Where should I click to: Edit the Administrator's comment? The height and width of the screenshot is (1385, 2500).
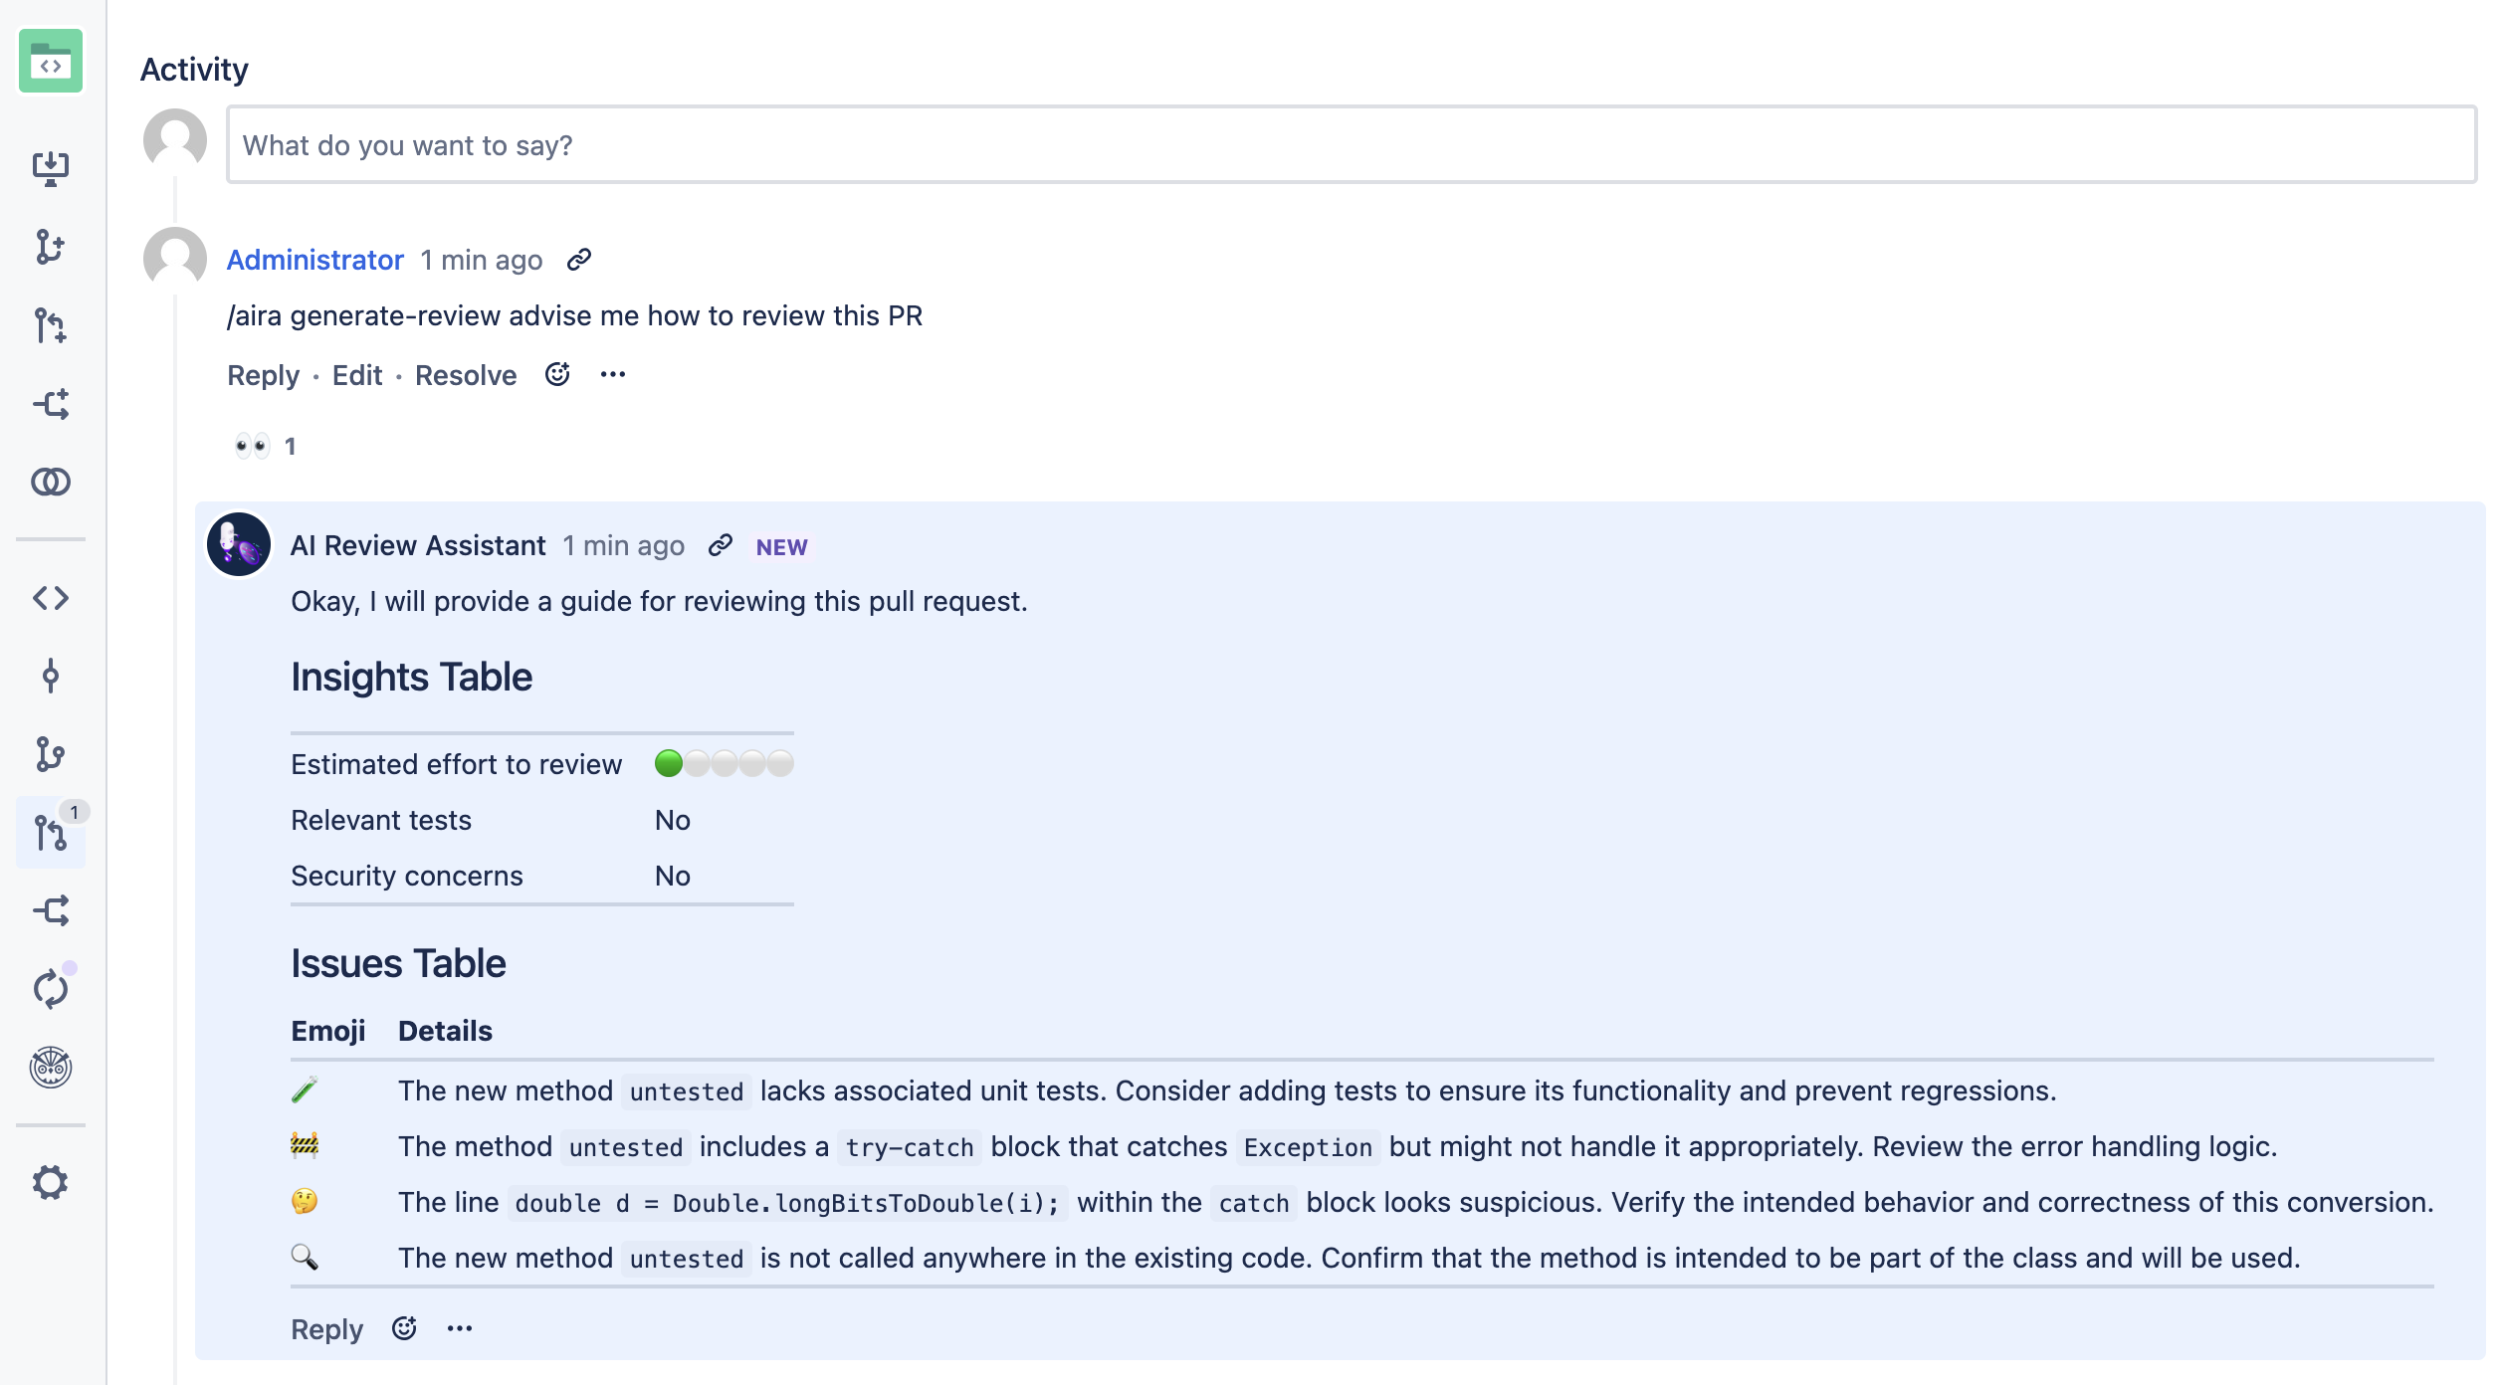click(x=356, y=375)
